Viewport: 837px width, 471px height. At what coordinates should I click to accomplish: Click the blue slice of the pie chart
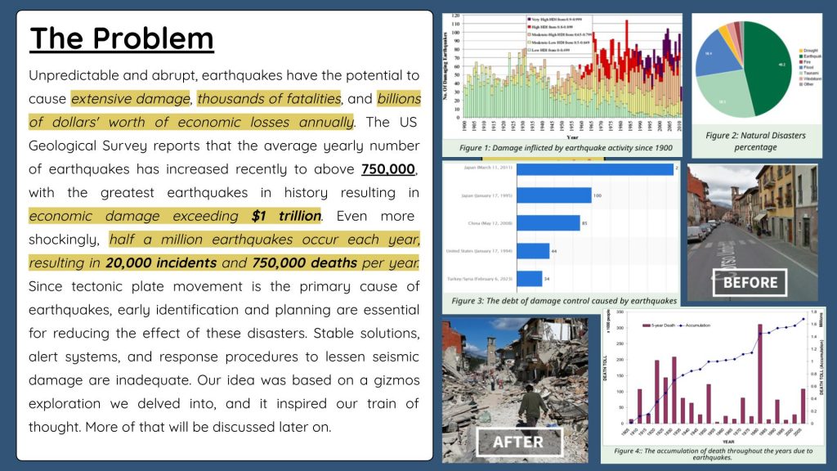(x=715, y=55)
